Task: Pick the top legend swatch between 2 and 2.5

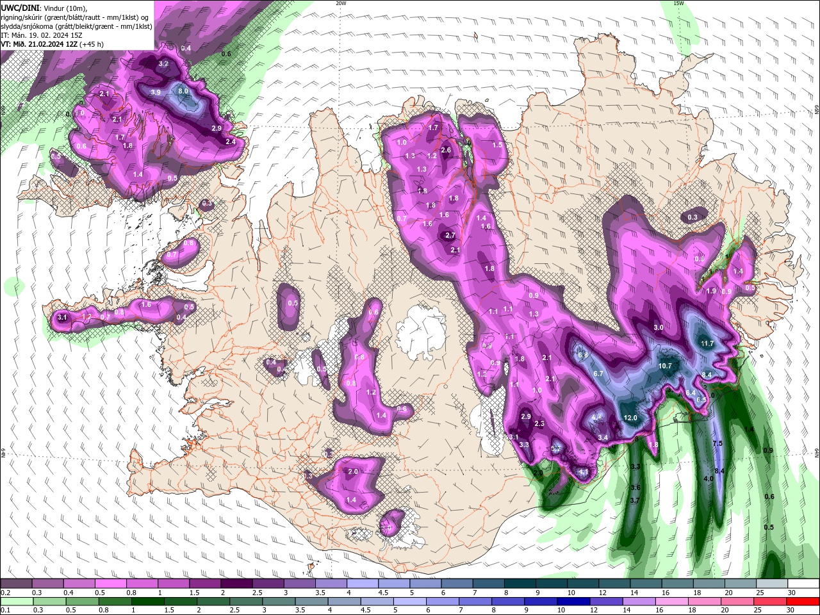Action: click(x=236, y=584)
